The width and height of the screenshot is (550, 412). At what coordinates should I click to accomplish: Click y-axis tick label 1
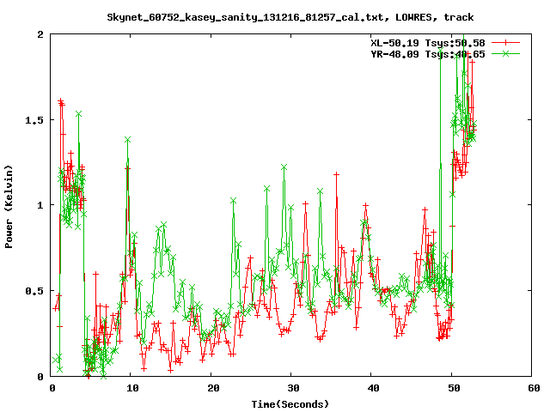click(x=40, y=205)
